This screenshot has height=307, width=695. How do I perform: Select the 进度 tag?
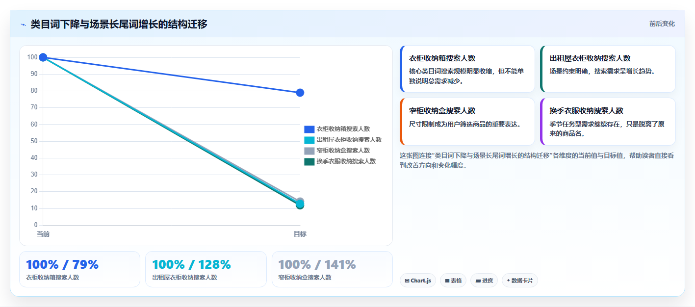pos(484,281)
